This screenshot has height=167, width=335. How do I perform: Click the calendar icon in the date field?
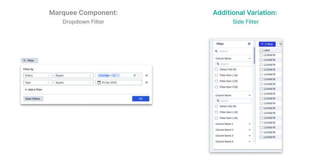click(x=99, y=83)
